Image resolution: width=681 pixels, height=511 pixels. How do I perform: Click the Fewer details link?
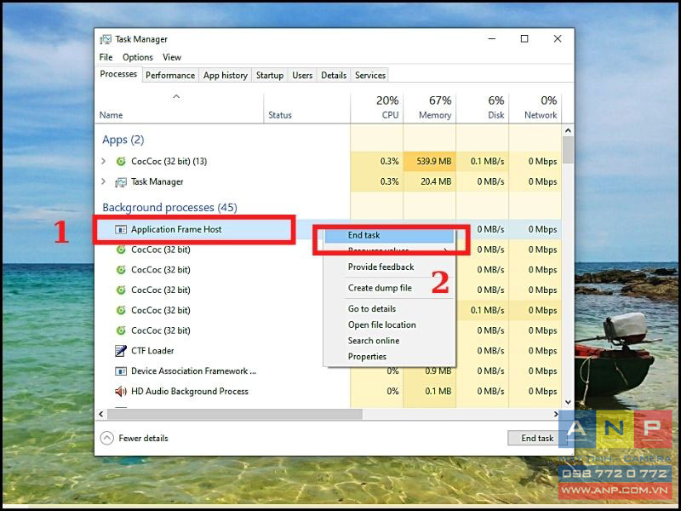[143, 438]
